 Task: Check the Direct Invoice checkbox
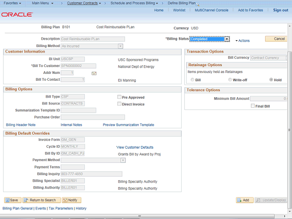click(x=119, y=104)
